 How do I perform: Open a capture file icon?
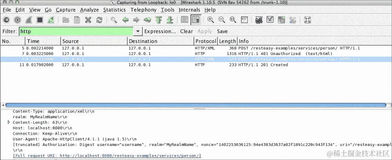[66, 20]
